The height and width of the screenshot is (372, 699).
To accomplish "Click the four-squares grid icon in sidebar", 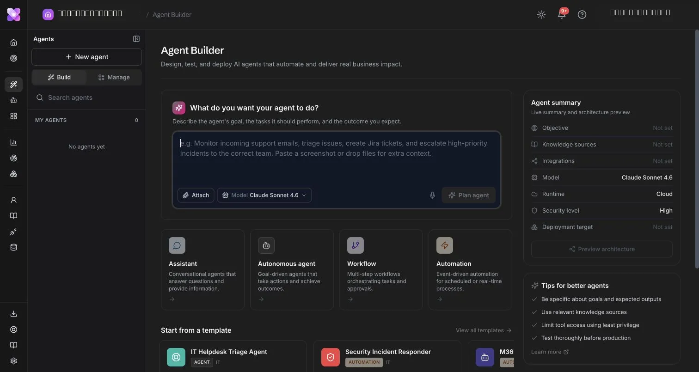I will [x=13, y=116].
